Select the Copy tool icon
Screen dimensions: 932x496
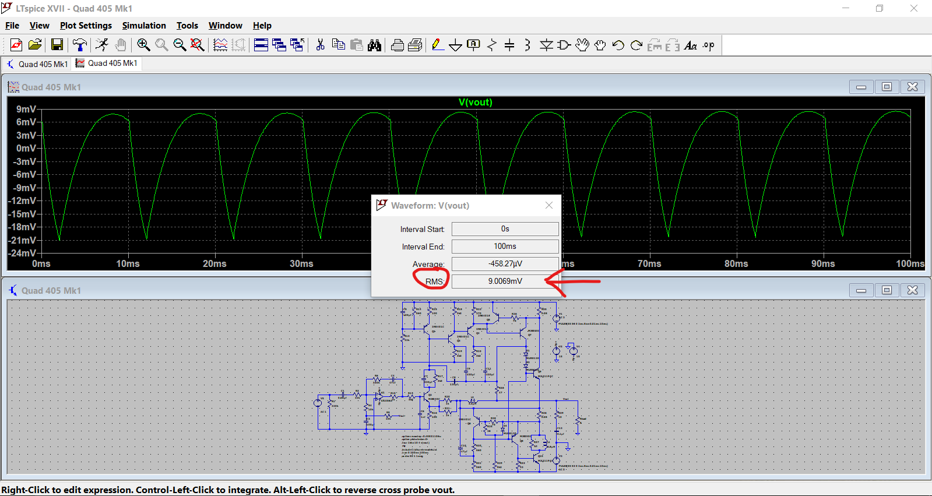click(x=338, y=45)
